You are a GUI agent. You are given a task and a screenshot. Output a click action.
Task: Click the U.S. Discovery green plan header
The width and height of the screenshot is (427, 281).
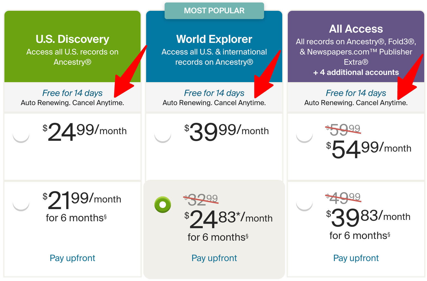pyautogui.click(x=72, y=46)
